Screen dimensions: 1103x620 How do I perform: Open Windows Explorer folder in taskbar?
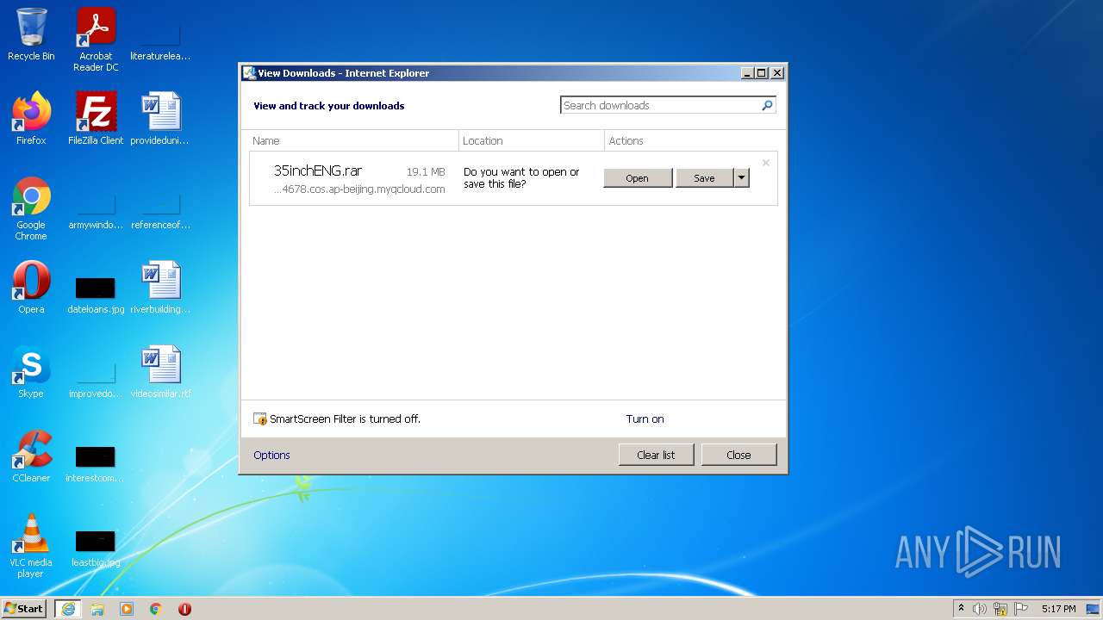pos(97,609)
